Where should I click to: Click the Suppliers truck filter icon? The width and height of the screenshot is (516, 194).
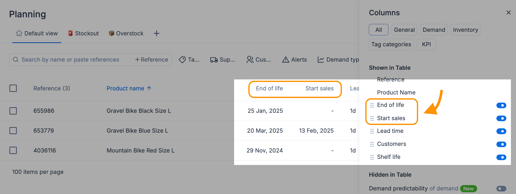pyautogui.click(x=214, y=60)
